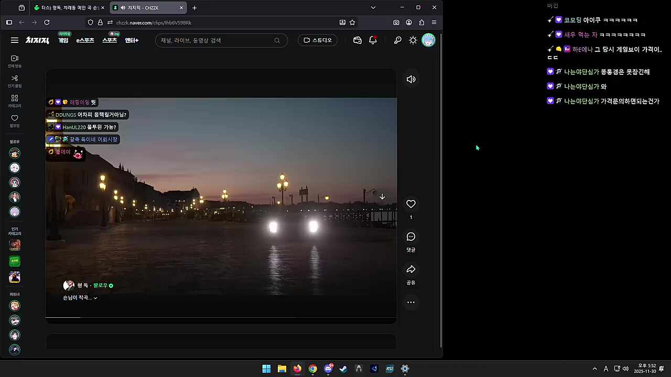Click the clip progress bar
The width and height of the screenshot is (671, 377).
[x=220, y=317]
